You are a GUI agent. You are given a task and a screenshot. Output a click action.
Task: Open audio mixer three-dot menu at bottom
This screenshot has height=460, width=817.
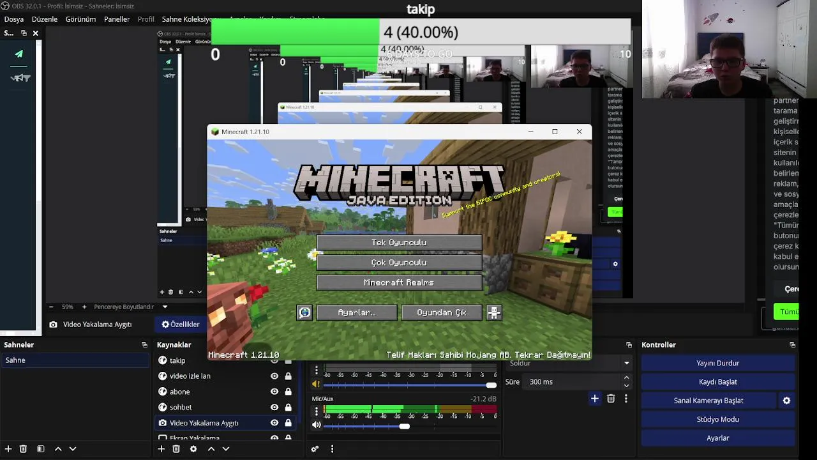tap(332, 449)
